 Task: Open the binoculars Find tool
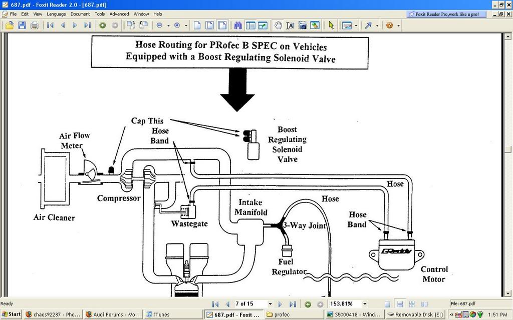[238, 25]
